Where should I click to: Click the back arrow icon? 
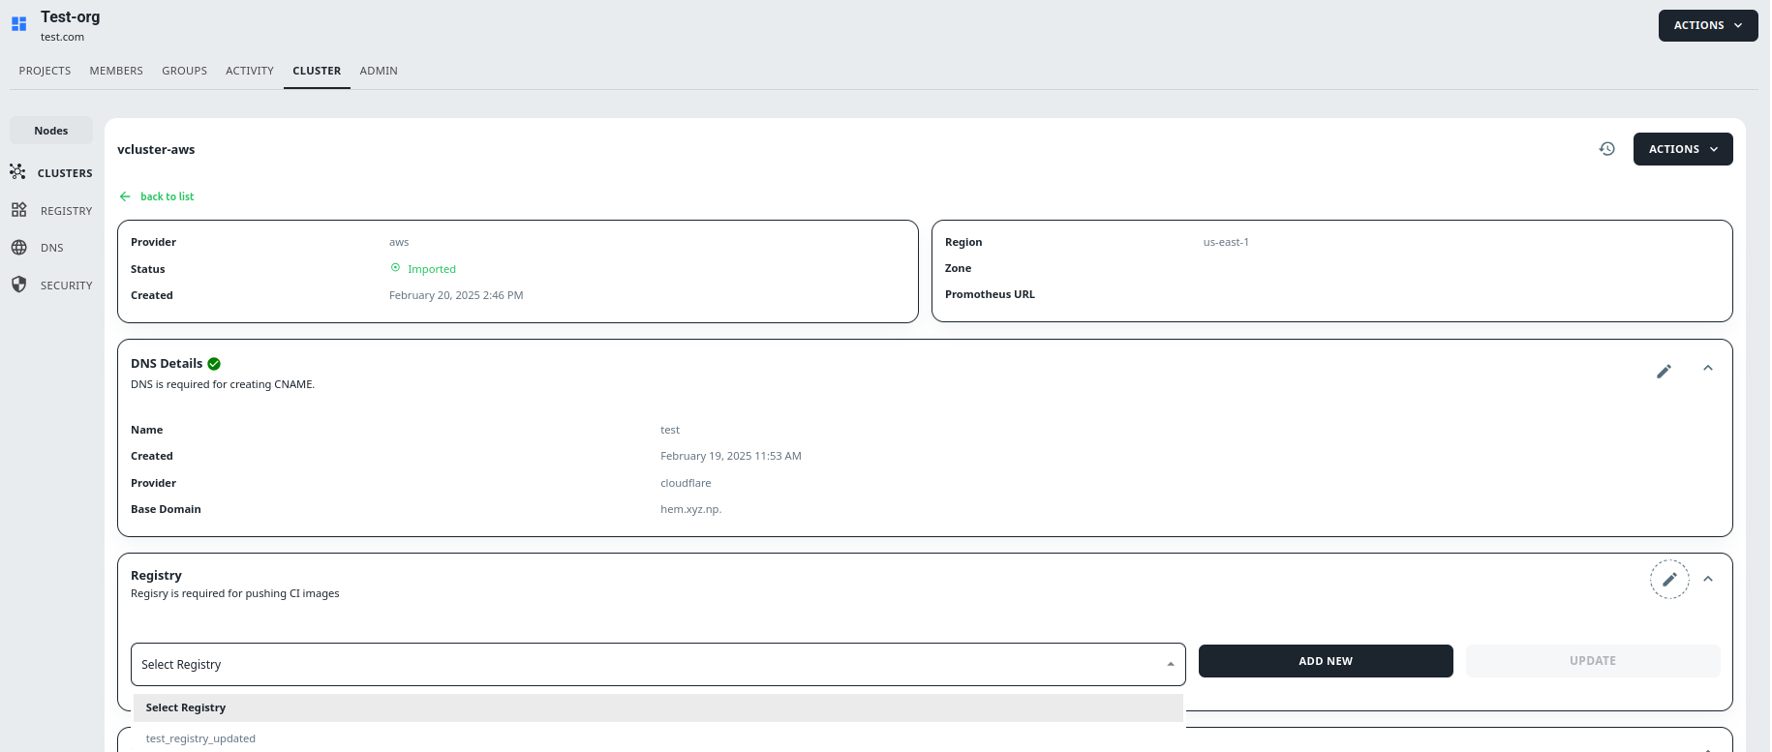pyautogui.click(x=125, y=196)
